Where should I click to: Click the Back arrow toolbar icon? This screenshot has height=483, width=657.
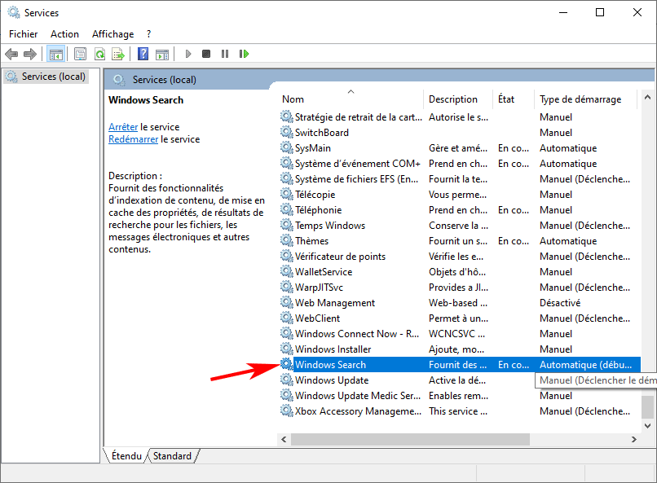click(x=11, y=54)
